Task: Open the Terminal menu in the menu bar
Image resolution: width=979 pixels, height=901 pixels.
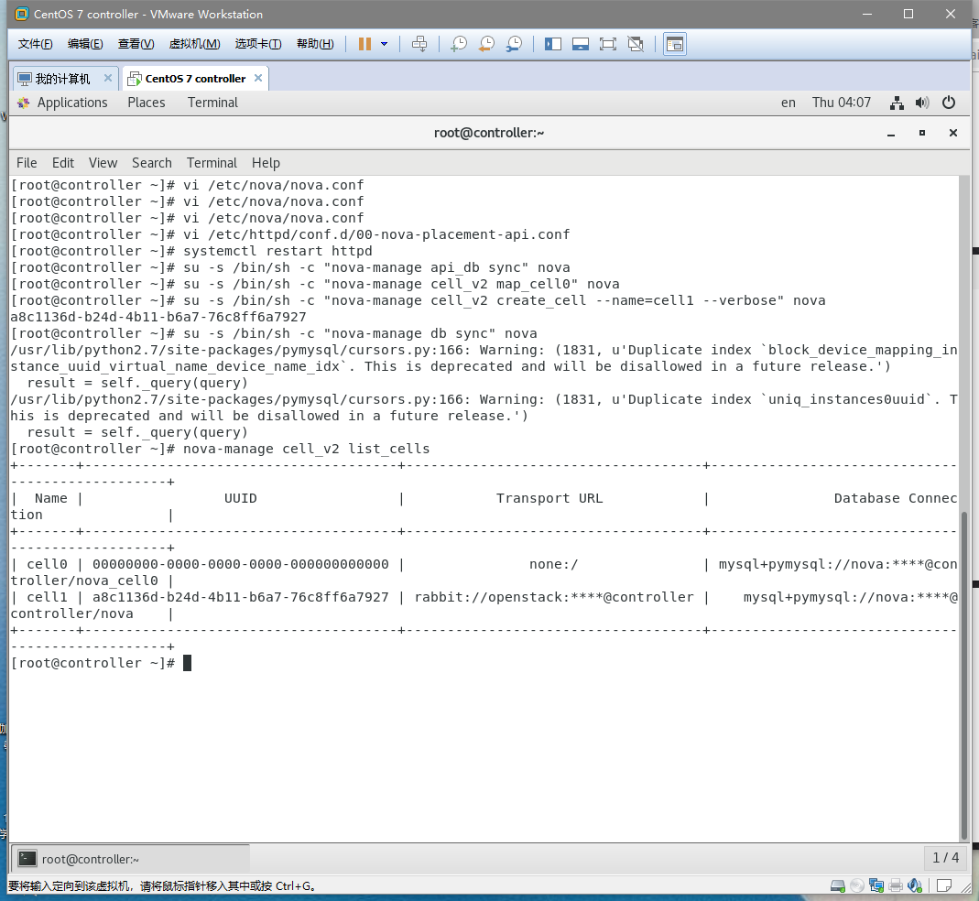Action: coord(212,163)
